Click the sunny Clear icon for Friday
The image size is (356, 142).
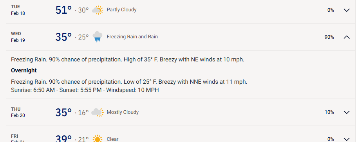click(x=98, y=139)
